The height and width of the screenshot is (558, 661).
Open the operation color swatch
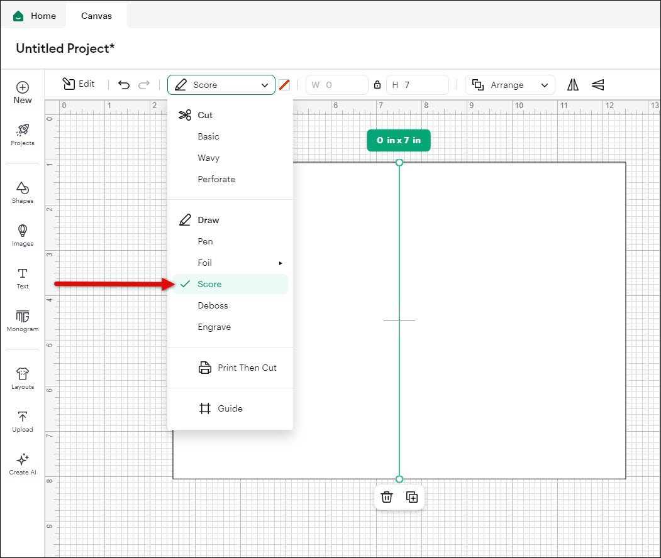(x=284, y=85)
